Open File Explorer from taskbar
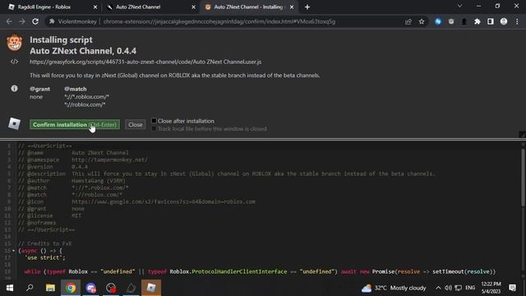The image size is (526, 296). coord(50,288)
